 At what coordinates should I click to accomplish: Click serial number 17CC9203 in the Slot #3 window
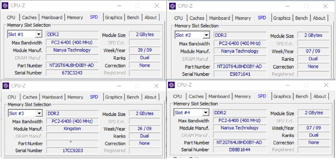pyautogui.click(x=73, y=151)
